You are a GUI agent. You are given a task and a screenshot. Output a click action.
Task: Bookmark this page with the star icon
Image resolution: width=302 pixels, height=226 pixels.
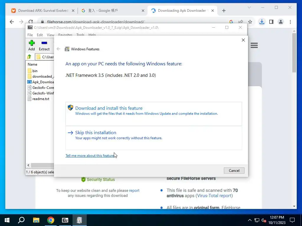click(x=250, y=22)
